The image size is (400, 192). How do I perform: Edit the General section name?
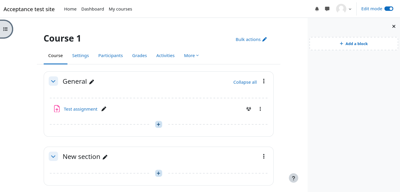click(x=92, y=82)
